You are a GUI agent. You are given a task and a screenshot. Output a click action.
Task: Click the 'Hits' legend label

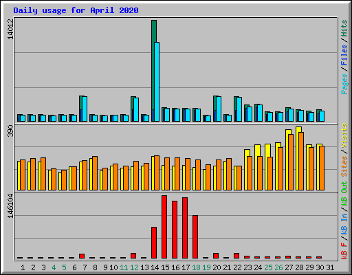coord(344,28)
